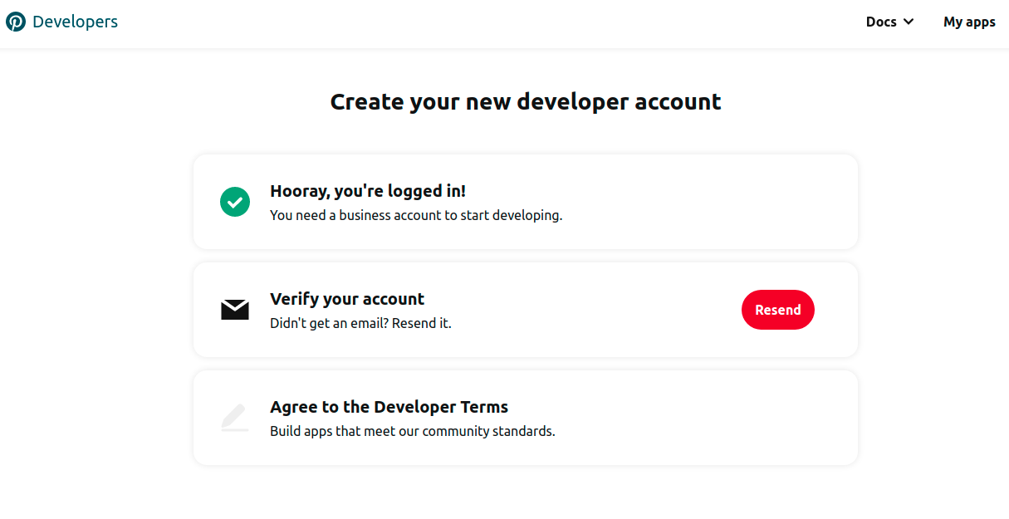Click the Pinterest logo icon
This screenshot has height=519, width=1009.
click(16, 22)
